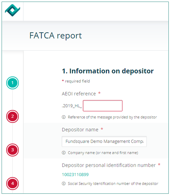Click the Depositor name label
171x196 pixels.
pos(80,130)
